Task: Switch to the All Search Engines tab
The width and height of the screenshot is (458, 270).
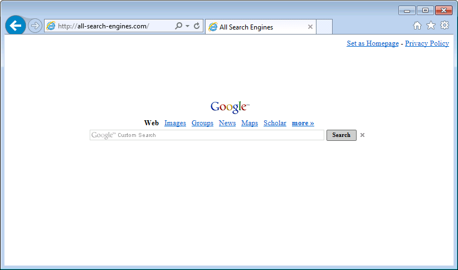Action: pyautogui.click(x=261, y=27)
